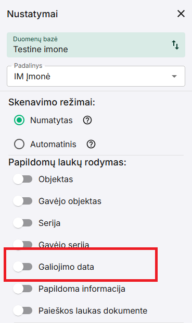Enable the Papildoma informacija switch
Viewport: 192px width, 323px height.
pos(23,289)
